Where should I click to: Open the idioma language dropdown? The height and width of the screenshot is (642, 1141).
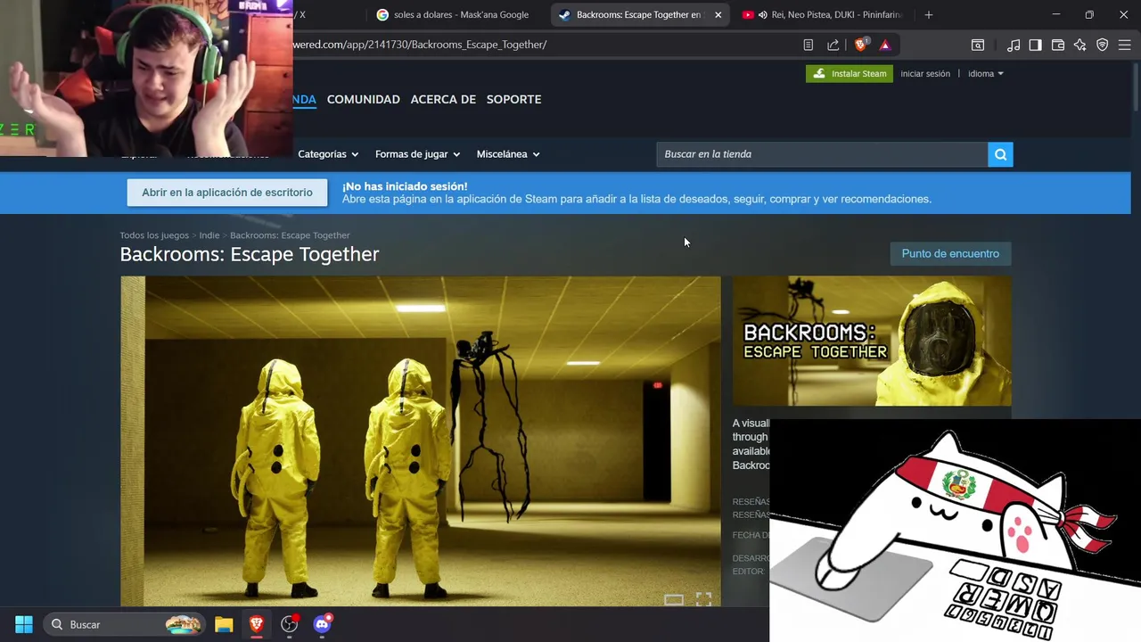986,73
